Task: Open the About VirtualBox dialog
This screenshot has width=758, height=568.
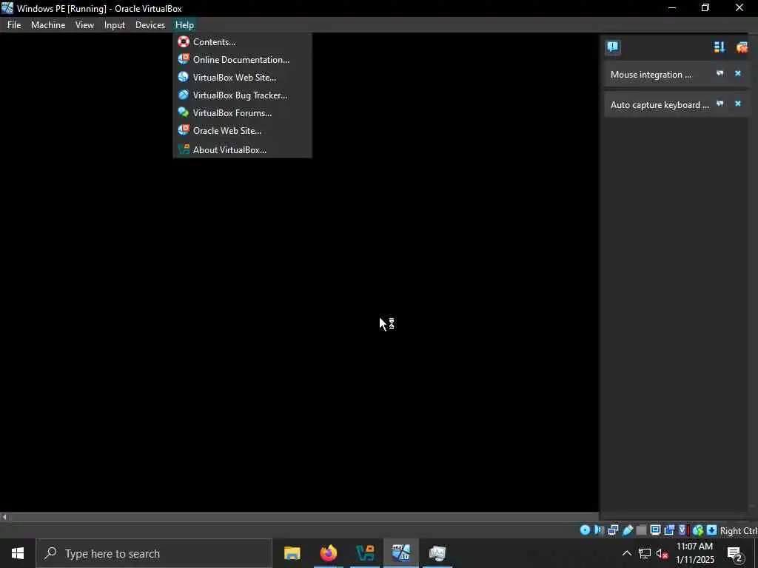Action: (242, 149)
